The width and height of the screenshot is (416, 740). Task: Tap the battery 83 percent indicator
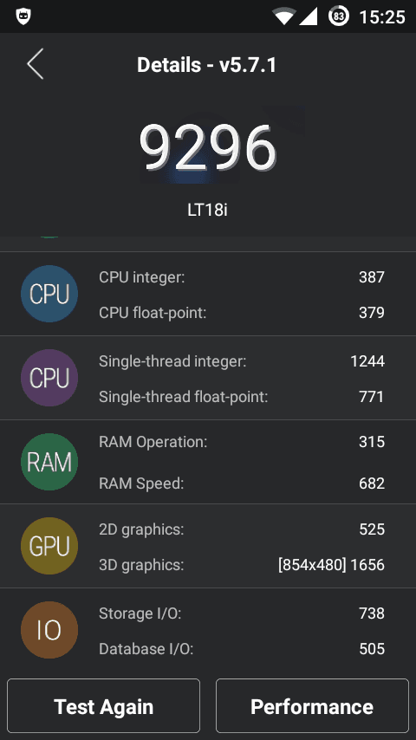338,16
